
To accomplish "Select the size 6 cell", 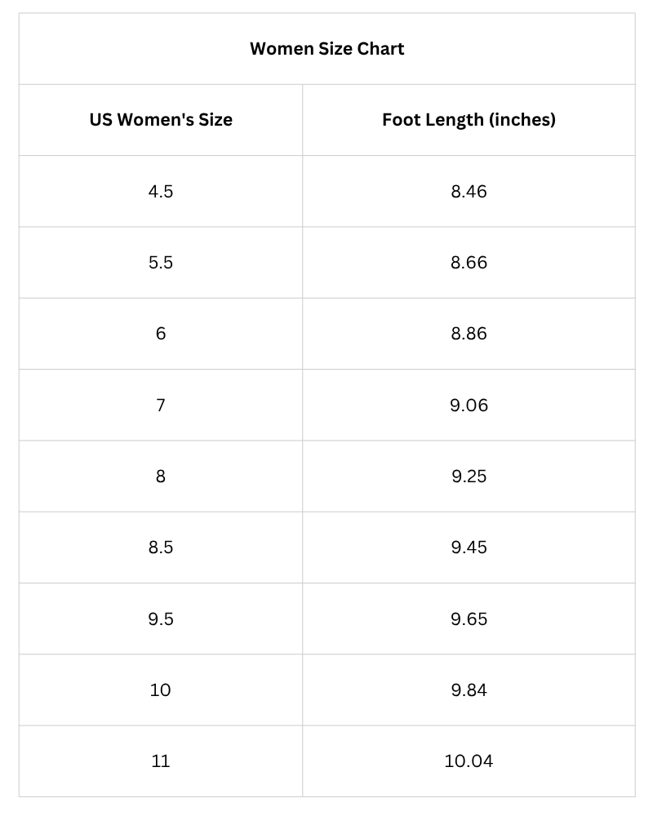I will 161,334.
